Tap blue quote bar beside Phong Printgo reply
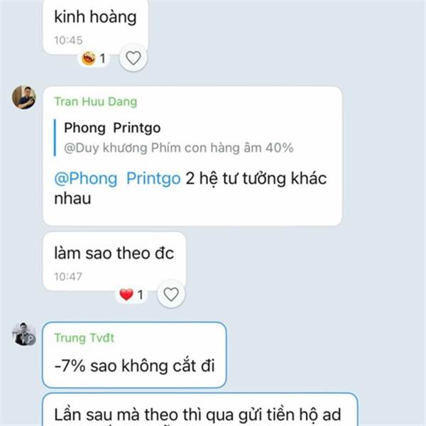 pos(55,138)
